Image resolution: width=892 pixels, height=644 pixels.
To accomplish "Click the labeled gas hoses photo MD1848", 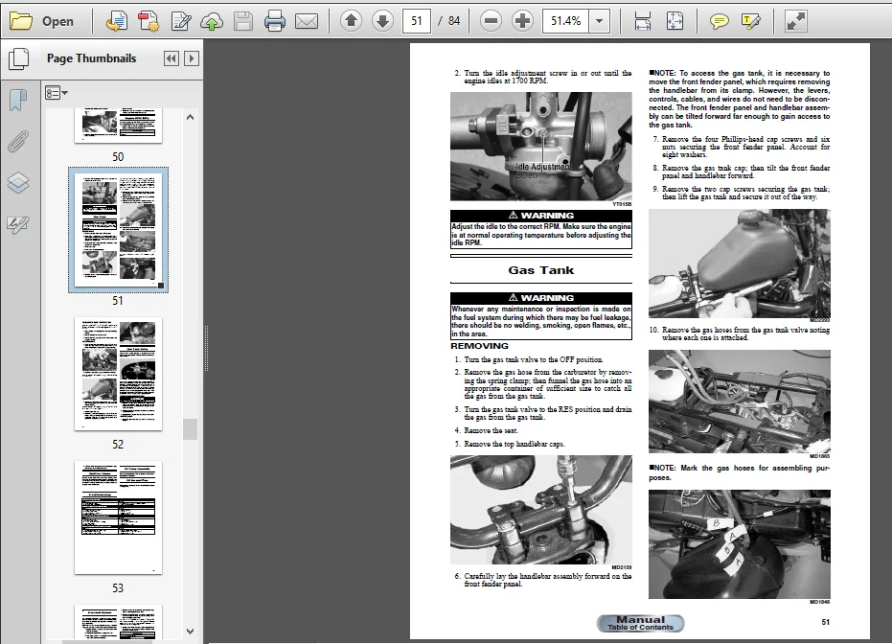I will pos(740,544).
